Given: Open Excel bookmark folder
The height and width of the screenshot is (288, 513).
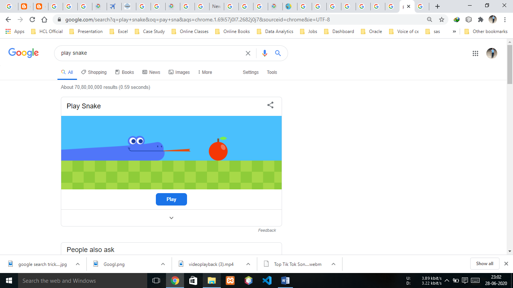Looking at the screenshot, I should pyautogui.click(x=119, y=31).
